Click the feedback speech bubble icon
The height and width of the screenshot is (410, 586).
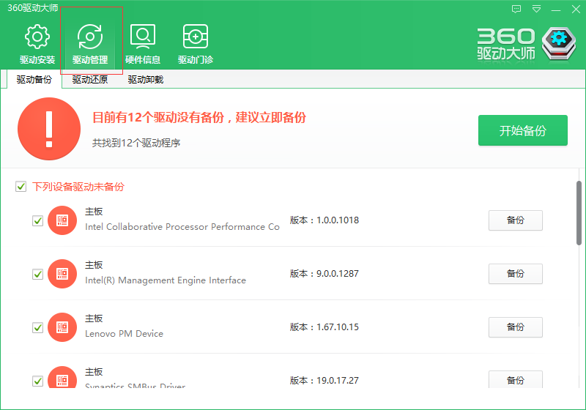pos(516,10)
